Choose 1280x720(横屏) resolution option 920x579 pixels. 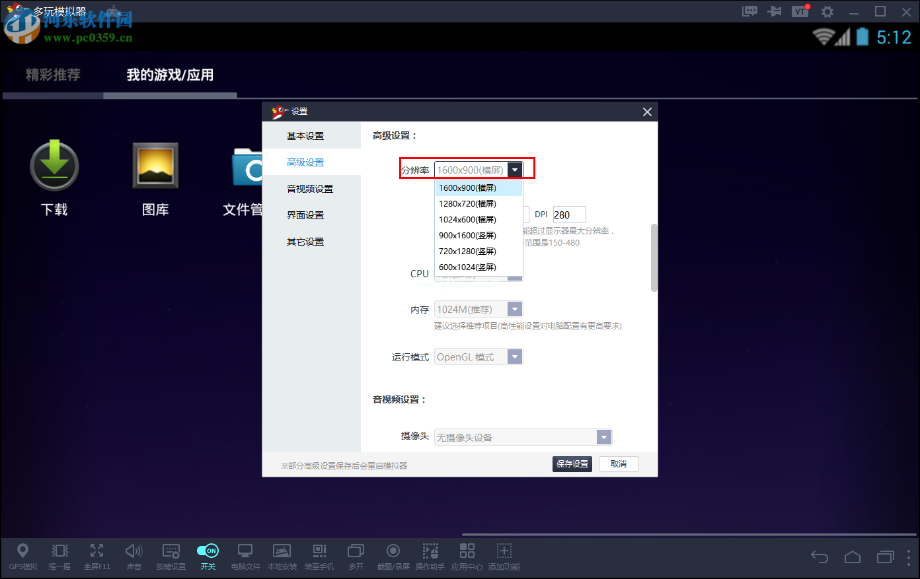pyautogui.click(x=479, y=204)
